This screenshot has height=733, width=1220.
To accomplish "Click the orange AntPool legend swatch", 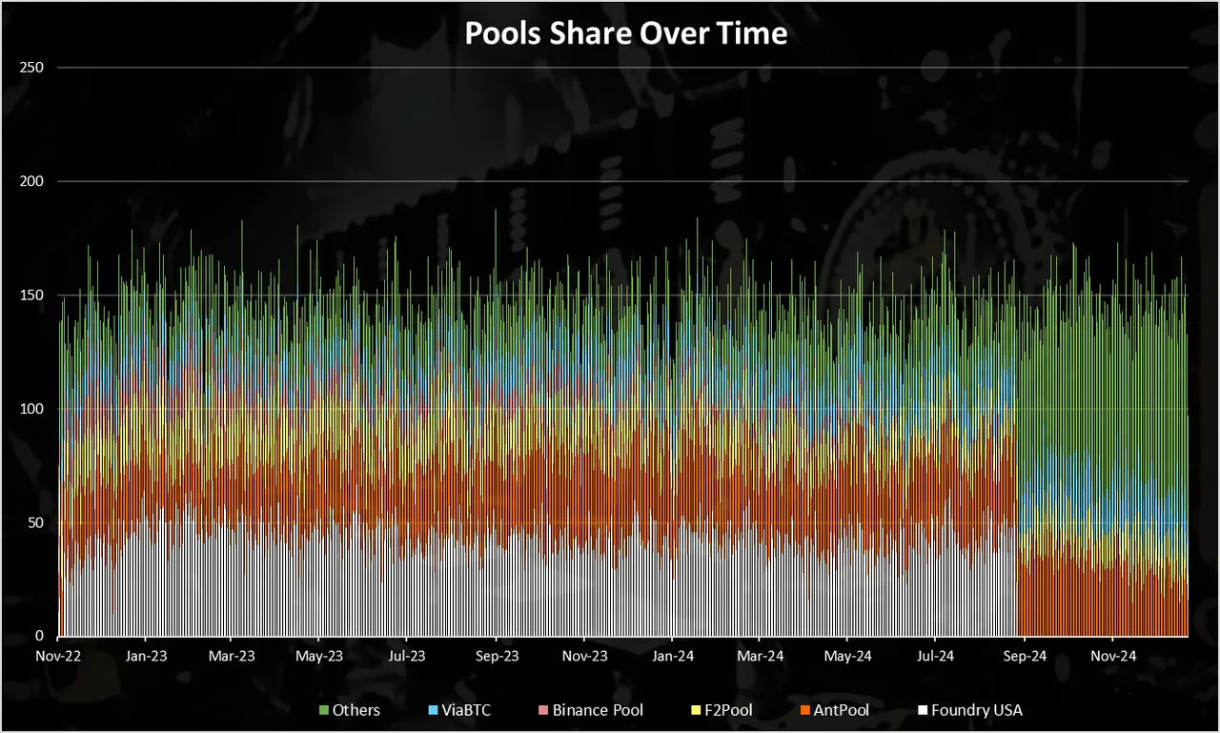I will 805,710.
